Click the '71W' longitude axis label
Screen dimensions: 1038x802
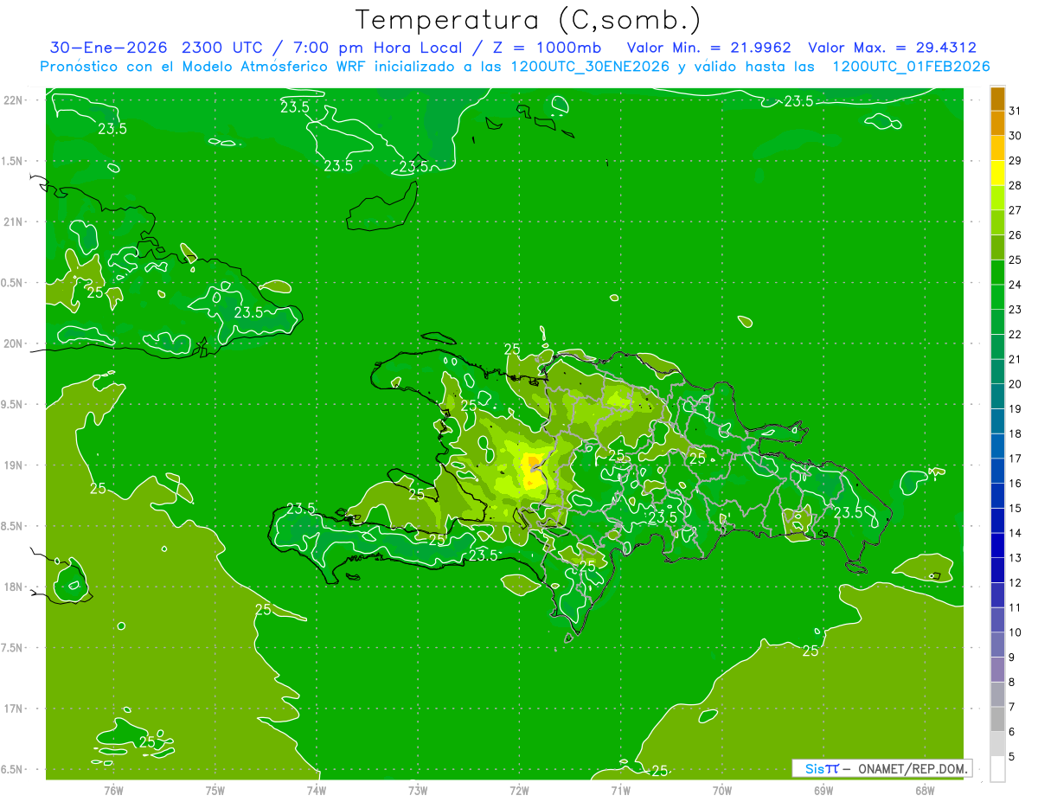pyautogui.click(x=620, y=790)
